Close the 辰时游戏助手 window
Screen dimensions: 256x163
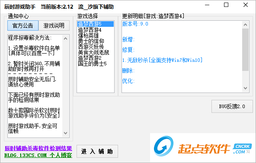click(x=246, y=5)
